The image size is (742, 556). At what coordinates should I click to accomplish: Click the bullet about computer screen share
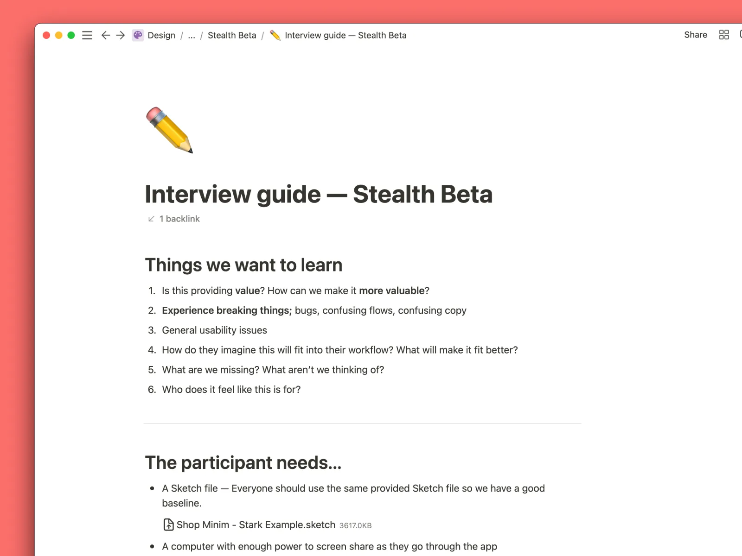click(329, 546)
